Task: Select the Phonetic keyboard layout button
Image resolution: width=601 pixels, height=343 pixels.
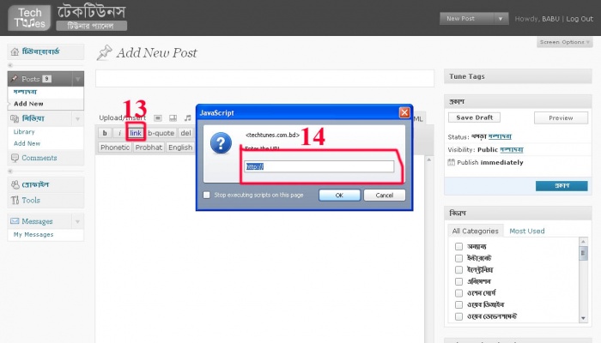Action: (115, 147)
